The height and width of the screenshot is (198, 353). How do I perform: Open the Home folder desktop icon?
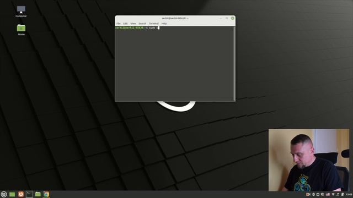pos(21,30)
